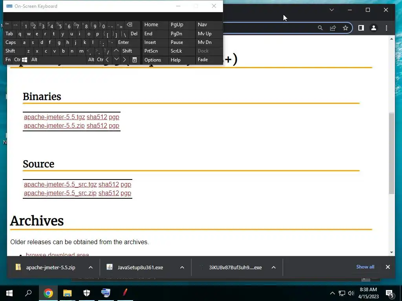Image resolution: width=402 pixels, height=301 pixels.
Task: Click scrollbar down arrow of the page
Action: pos(391,252)
